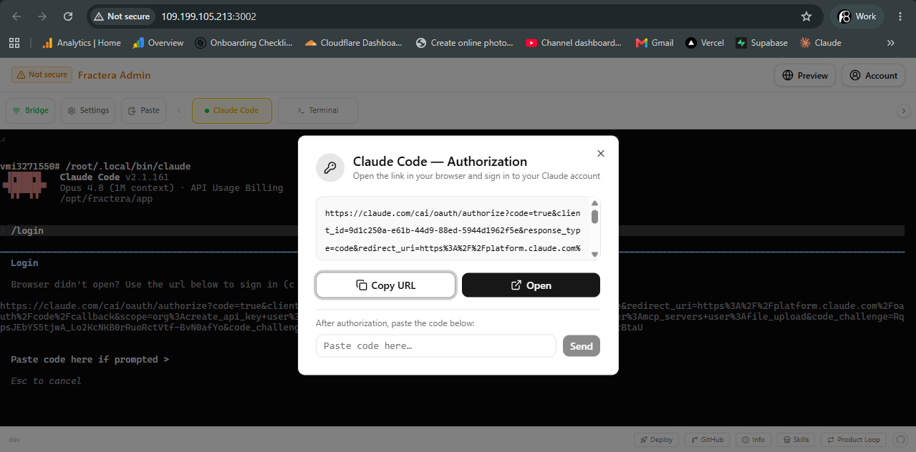Click the Not secure label in admin header

point(42,74)
